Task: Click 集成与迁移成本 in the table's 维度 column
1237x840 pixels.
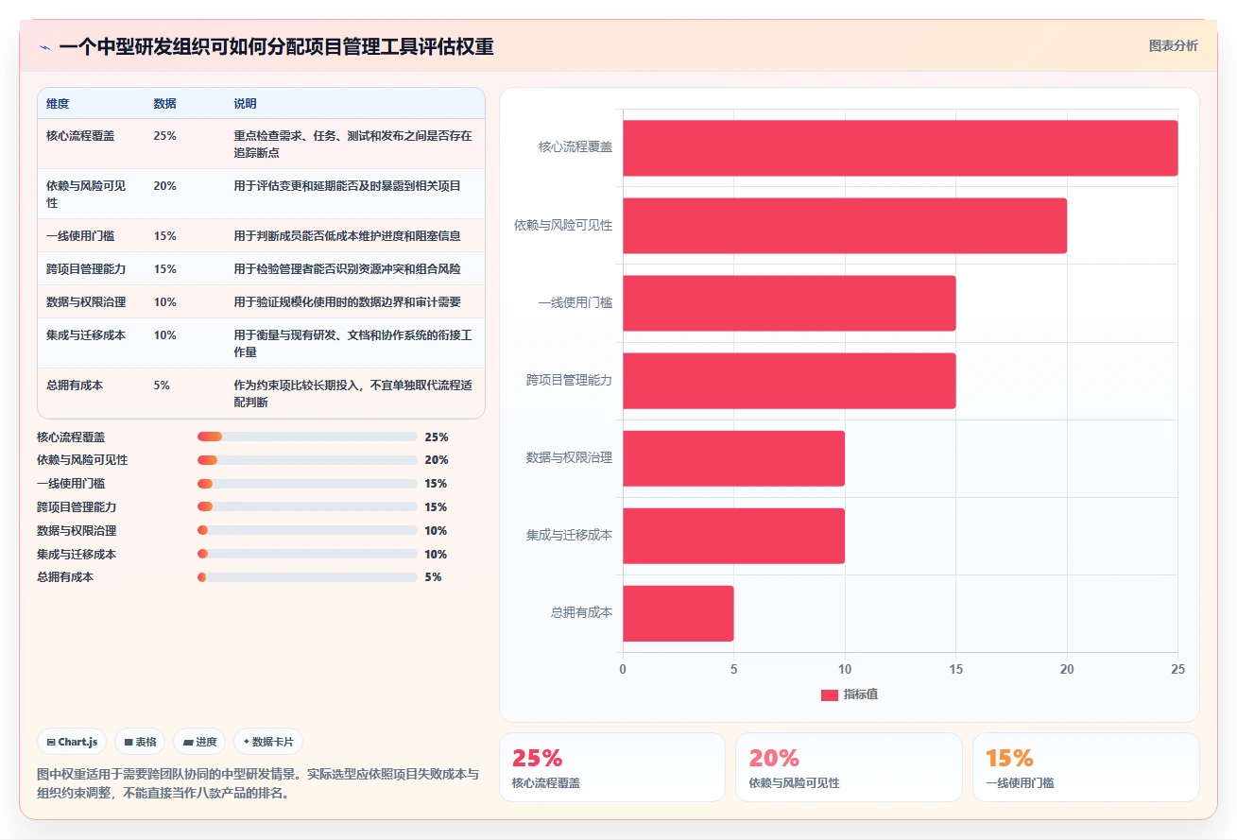Action: [x=86, y=335]
